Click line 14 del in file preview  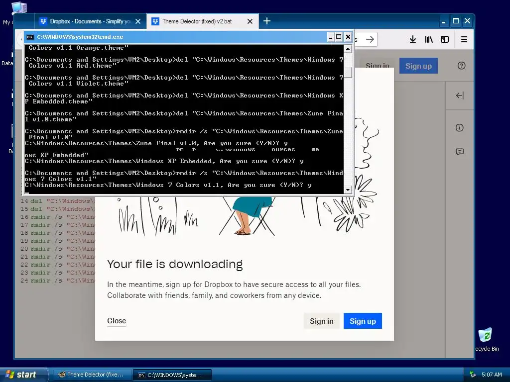[x=58, y=201]
